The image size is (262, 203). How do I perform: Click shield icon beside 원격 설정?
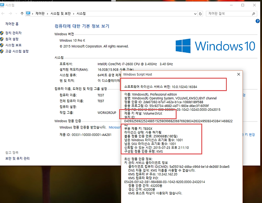2,39
